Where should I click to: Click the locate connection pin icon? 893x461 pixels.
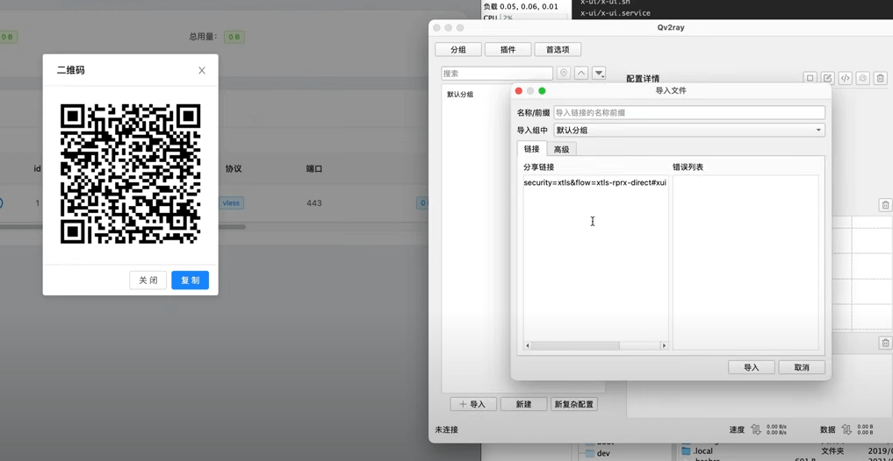point(564,74)
